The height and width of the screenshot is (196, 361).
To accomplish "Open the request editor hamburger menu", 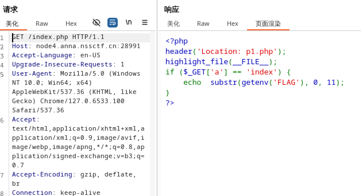I will coord(145,22).
